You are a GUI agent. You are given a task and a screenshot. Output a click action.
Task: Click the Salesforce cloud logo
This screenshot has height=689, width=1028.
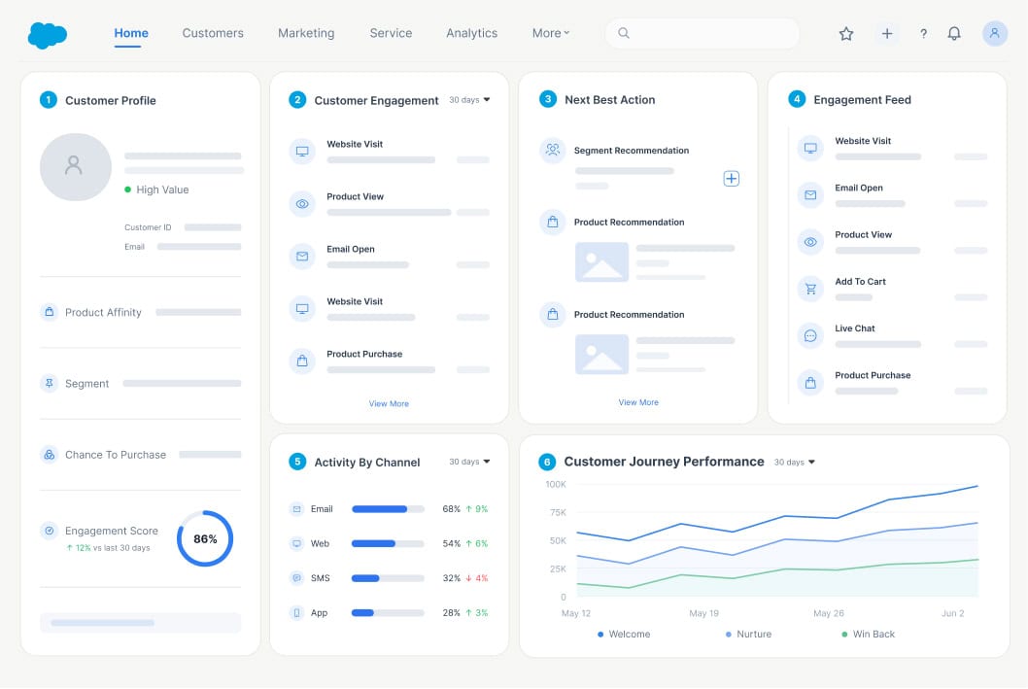(48, 35)
